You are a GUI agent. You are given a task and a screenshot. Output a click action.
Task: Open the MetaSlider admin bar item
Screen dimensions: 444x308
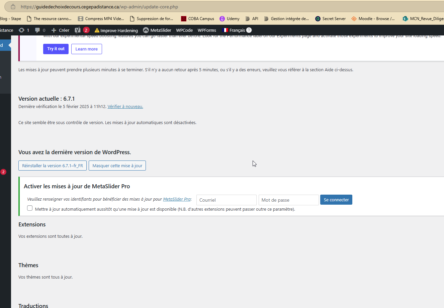click(x=157, y=30)
